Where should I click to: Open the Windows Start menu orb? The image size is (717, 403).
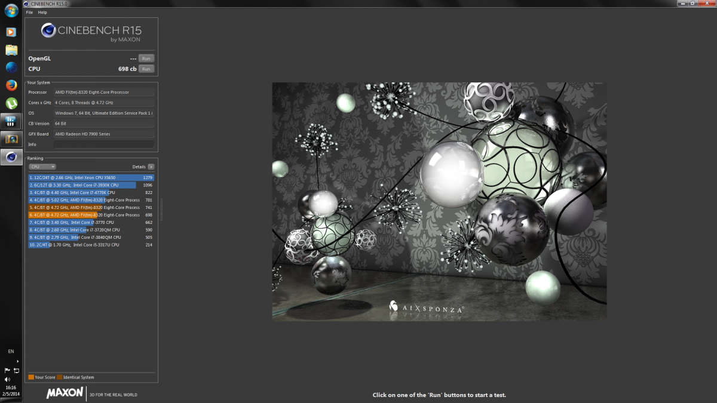pos(11,11)
